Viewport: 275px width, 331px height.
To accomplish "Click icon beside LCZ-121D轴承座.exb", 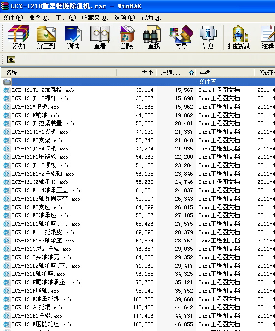I will coord(7,274).
